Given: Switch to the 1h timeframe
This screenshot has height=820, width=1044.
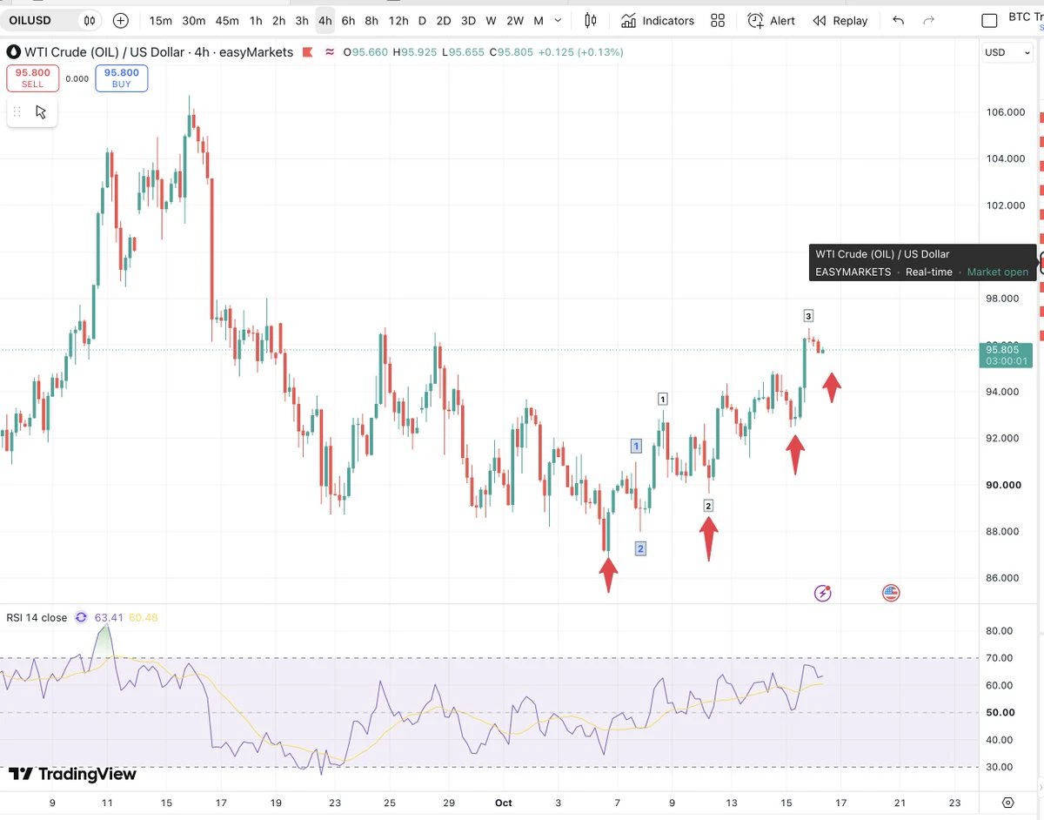Looking at the screenshot, I should [x=256, y=20].
